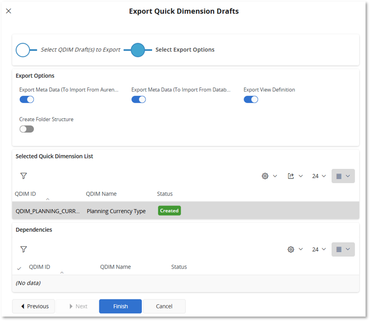Open filter in Dependencies section
The image size is (370, 321).
[x=24, y=249]
